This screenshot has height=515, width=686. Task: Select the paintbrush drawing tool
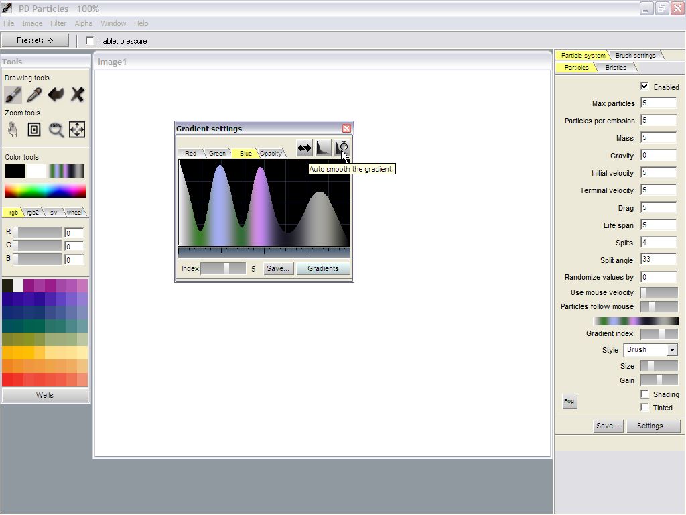tap(13, 95)
